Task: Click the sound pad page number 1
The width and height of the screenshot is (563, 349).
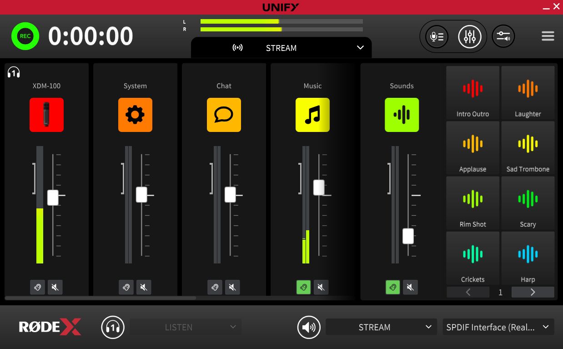Action: 500,293
